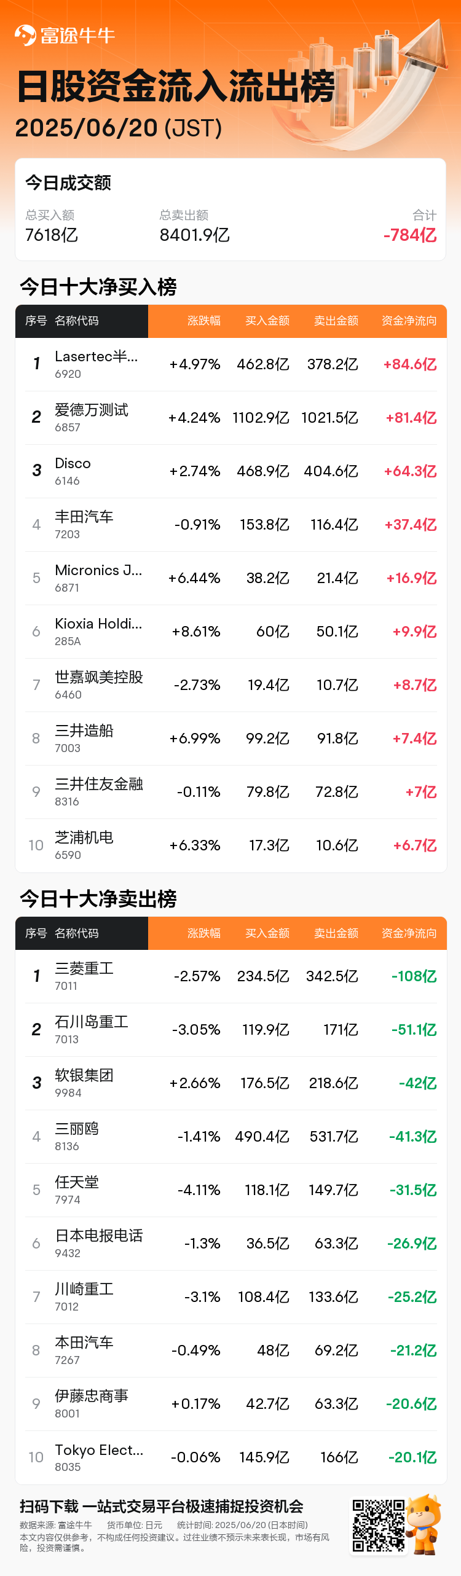Open the Kioxia Holdings 285A row
This screenshot has width=461, height=1576.
[x=230, y=632]
